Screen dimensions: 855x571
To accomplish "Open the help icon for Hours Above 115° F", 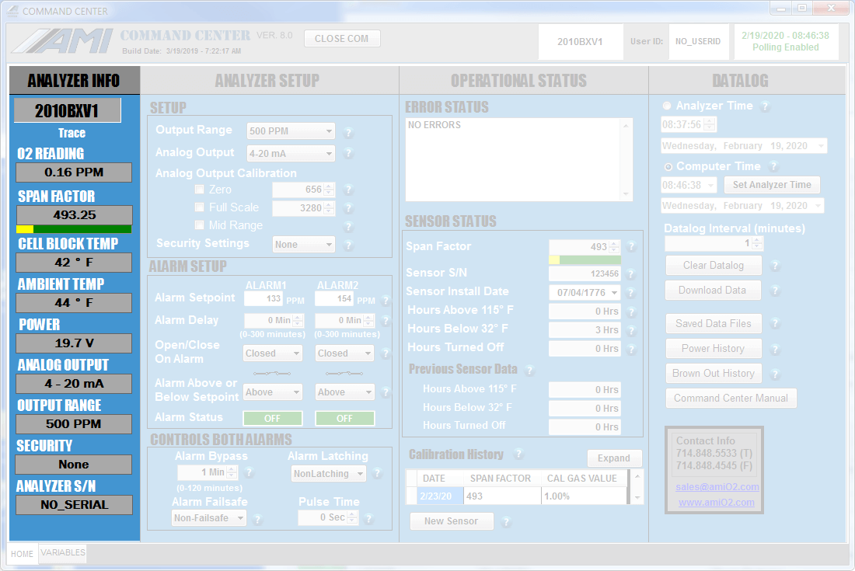I will 631,312.
